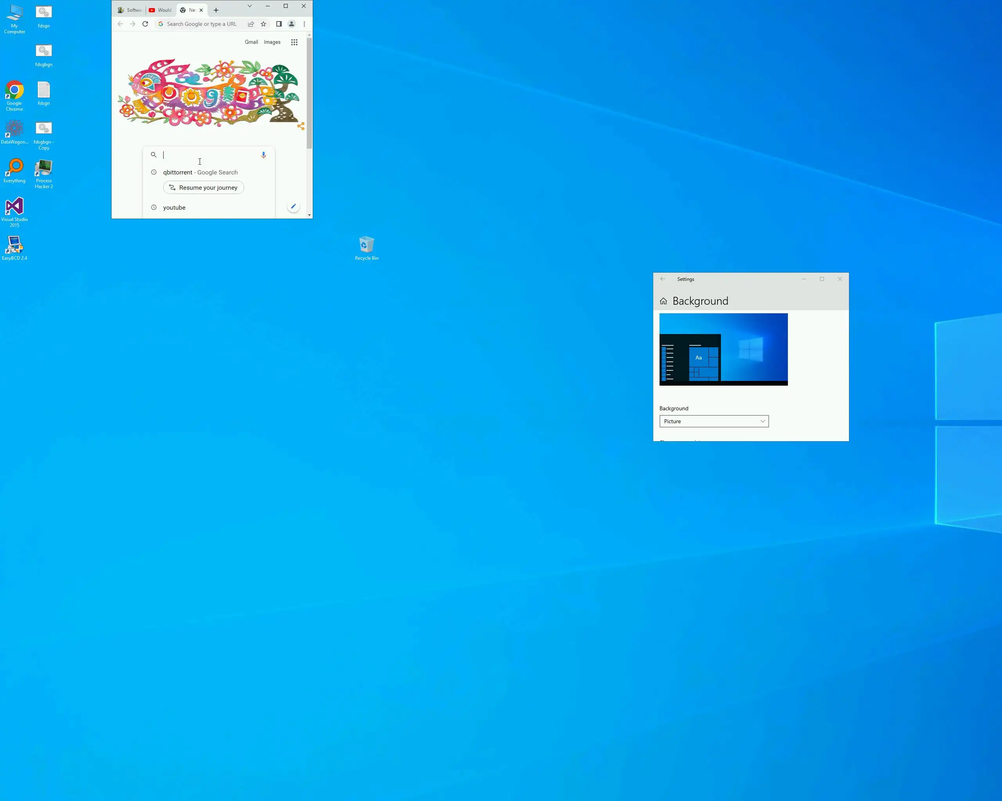Click the customize Chrome pencil icon
The width and height of the screenshot is (1002, 801).
[293, 207]
